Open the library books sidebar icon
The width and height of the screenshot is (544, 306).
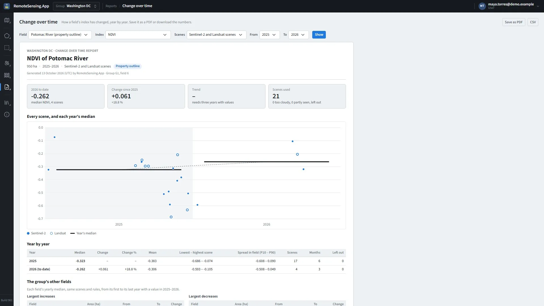coord(7,103)
